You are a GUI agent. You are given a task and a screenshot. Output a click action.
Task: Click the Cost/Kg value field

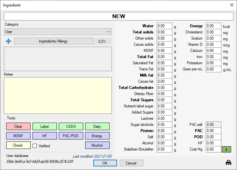tap(213, 149)
